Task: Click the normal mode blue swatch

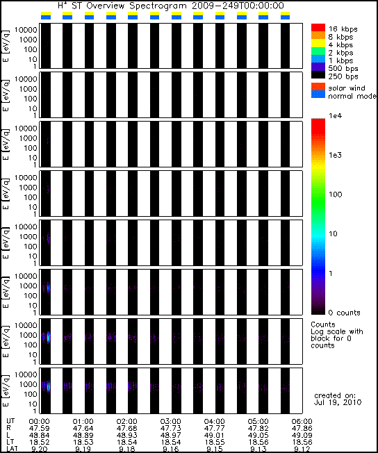Action: 318,94
